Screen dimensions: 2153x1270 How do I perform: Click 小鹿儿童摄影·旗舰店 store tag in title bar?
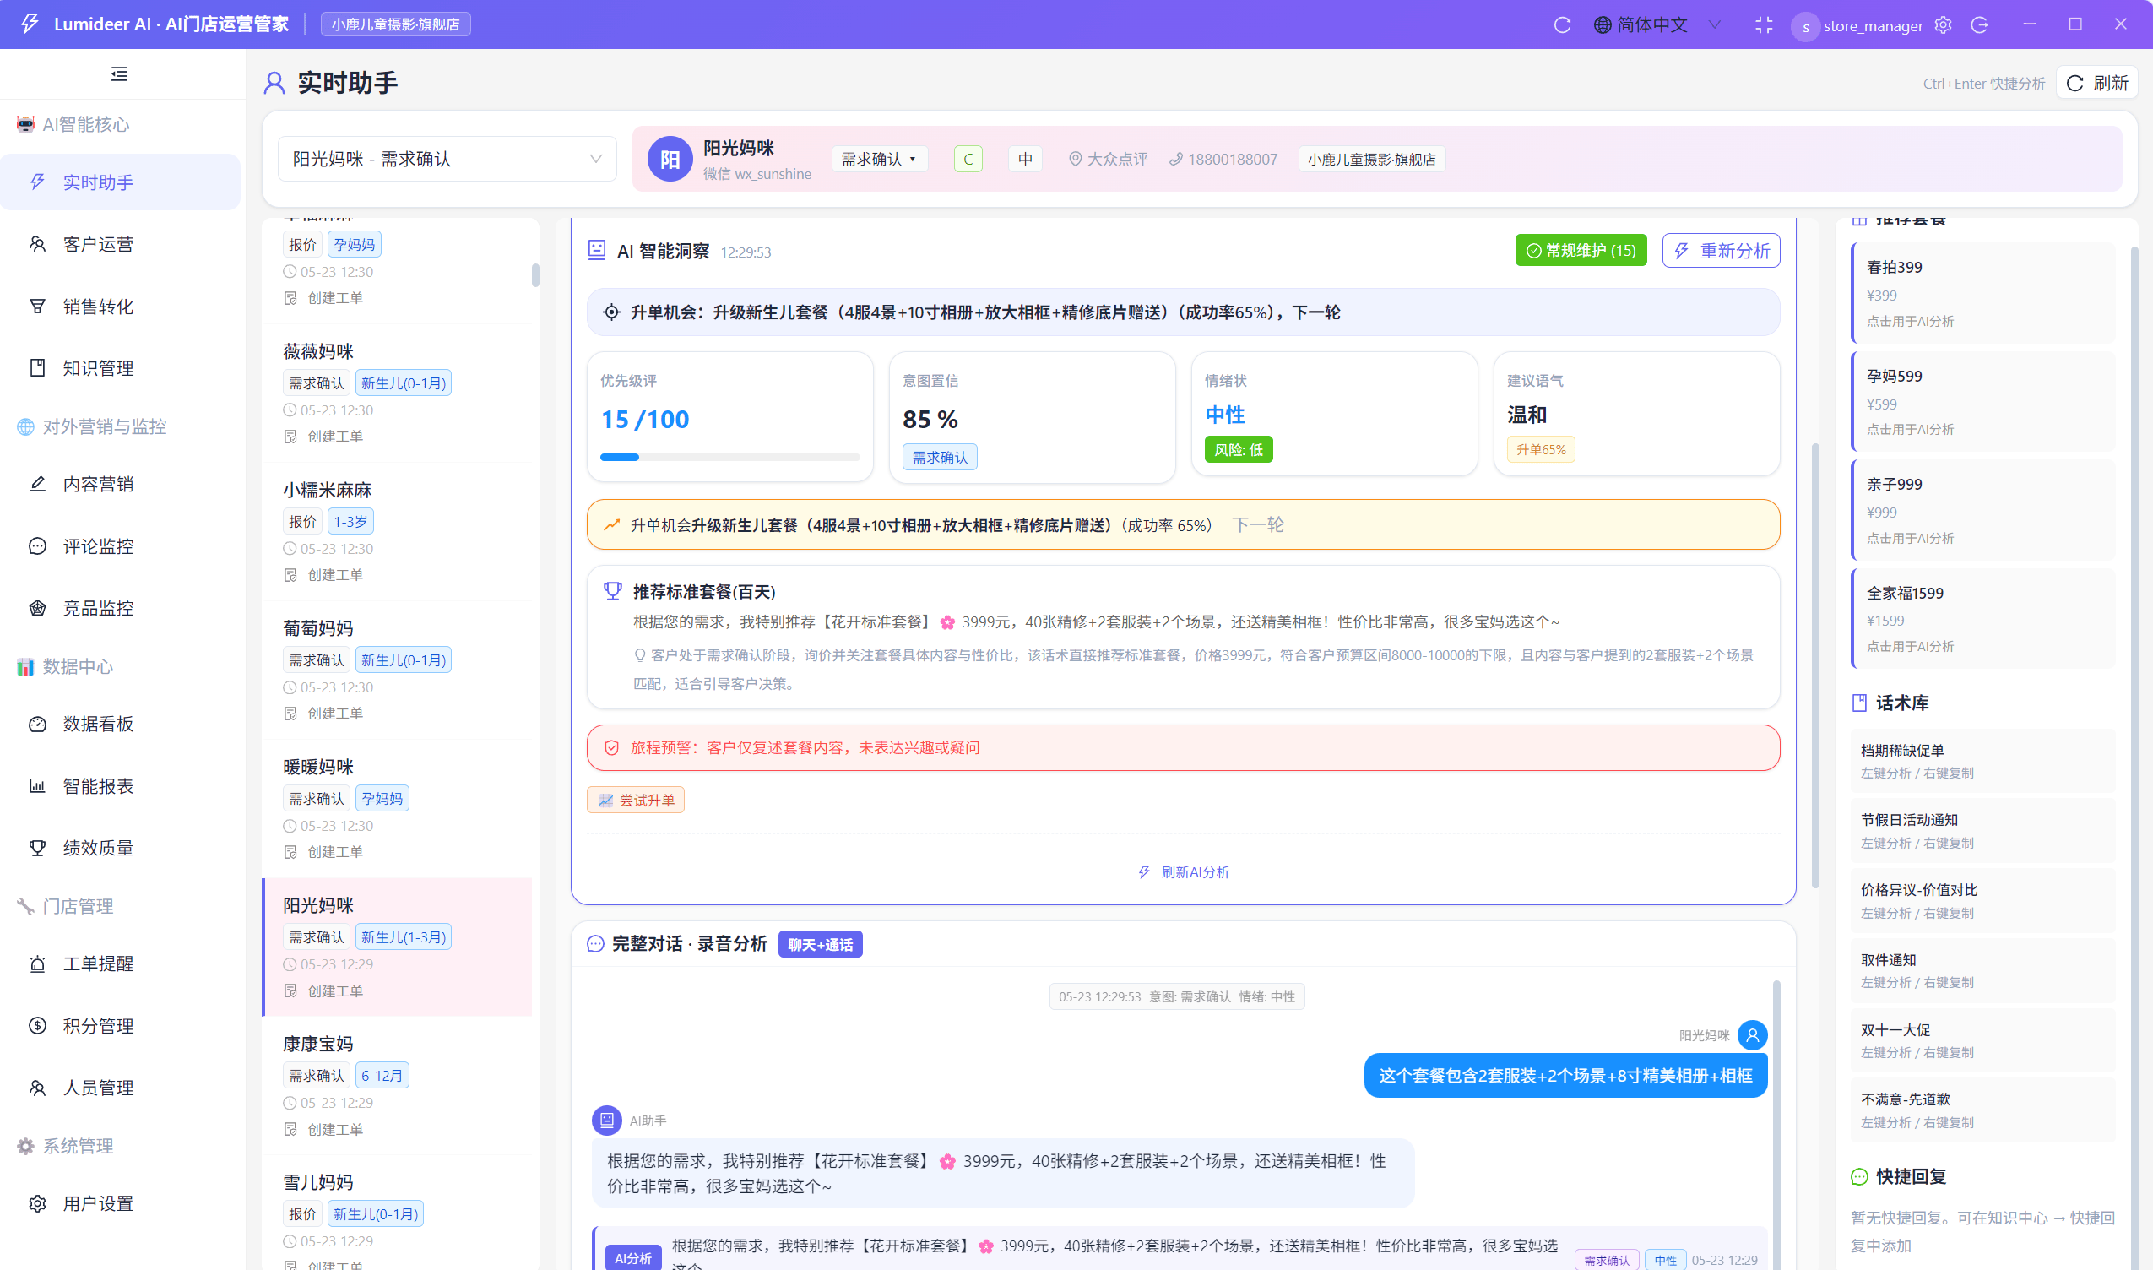(x=395, y=24)
